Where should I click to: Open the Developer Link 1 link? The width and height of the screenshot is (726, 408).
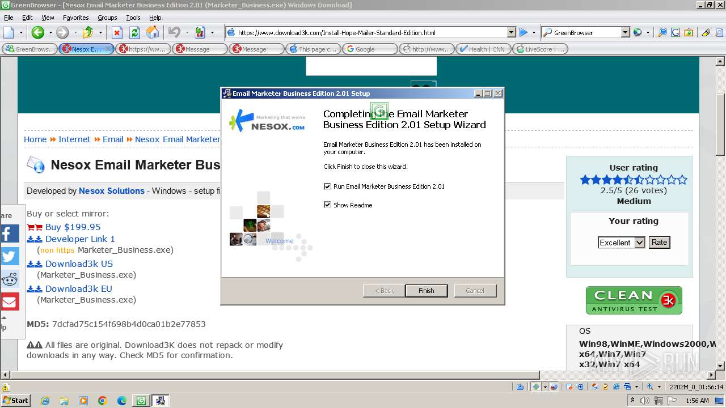click(x=80, y=239)
